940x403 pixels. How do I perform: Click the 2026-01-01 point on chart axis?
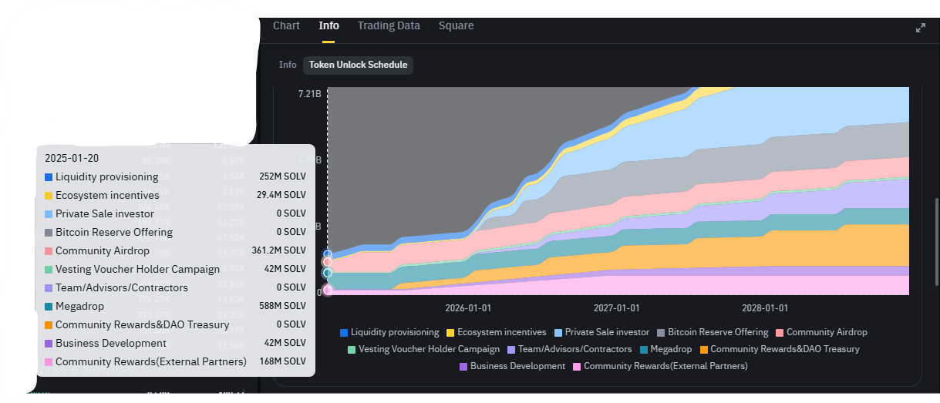(468, 307)
